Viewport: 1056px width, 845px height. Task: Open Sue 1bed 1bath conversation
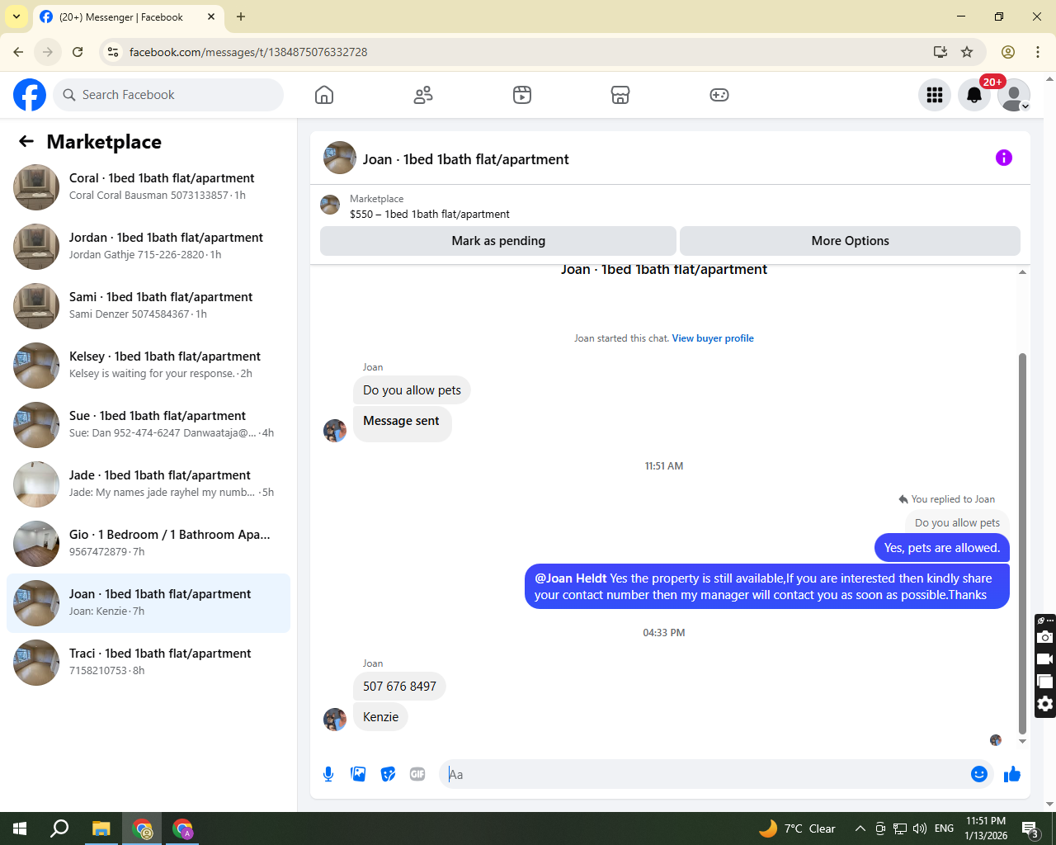tap(148, 425)
